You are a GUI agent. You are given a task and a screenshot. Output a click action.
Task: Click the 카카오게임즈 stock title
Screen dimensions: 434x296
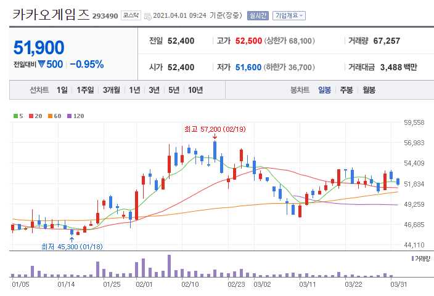[x=51, y=14]
